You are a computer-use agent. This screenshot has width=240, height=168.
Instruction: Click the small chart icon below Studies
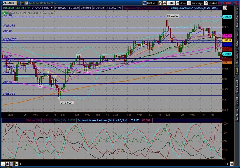click(x=225, y=8)
